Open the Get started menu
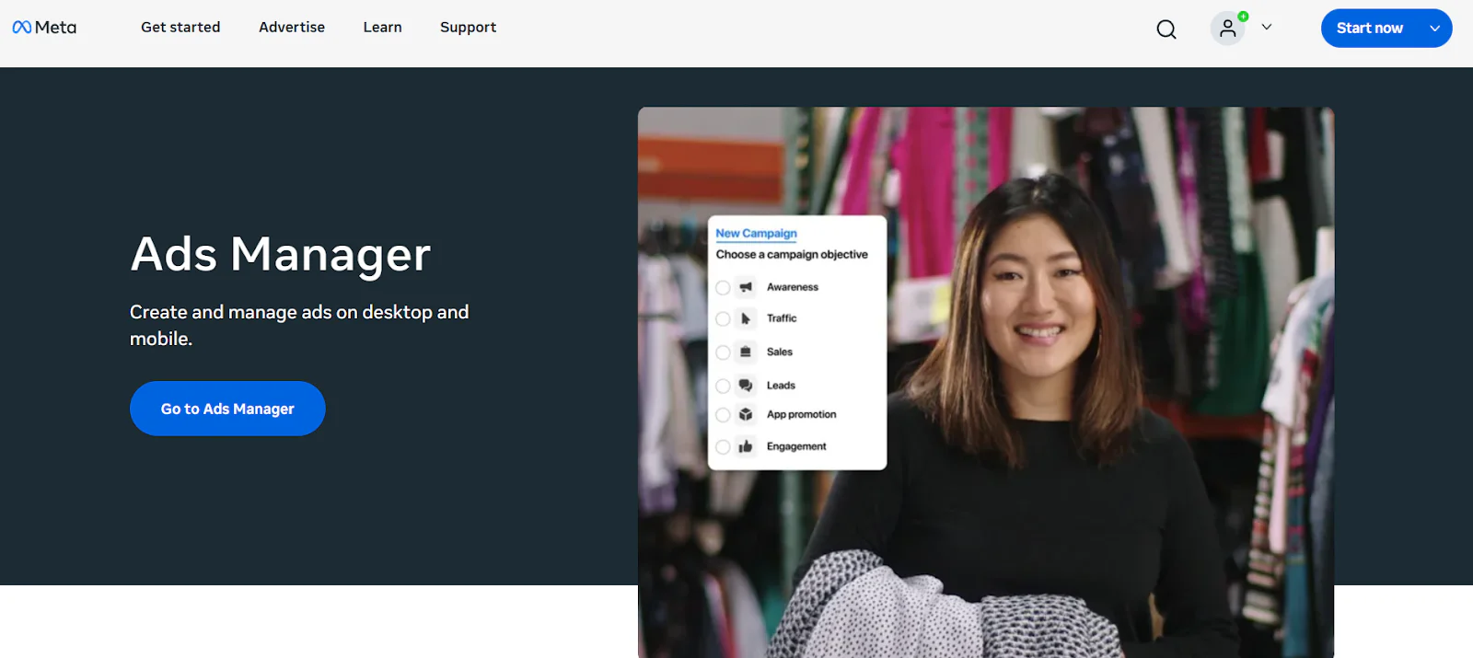Viewport: 1473px width, 658px height. (x=180, y=28)
